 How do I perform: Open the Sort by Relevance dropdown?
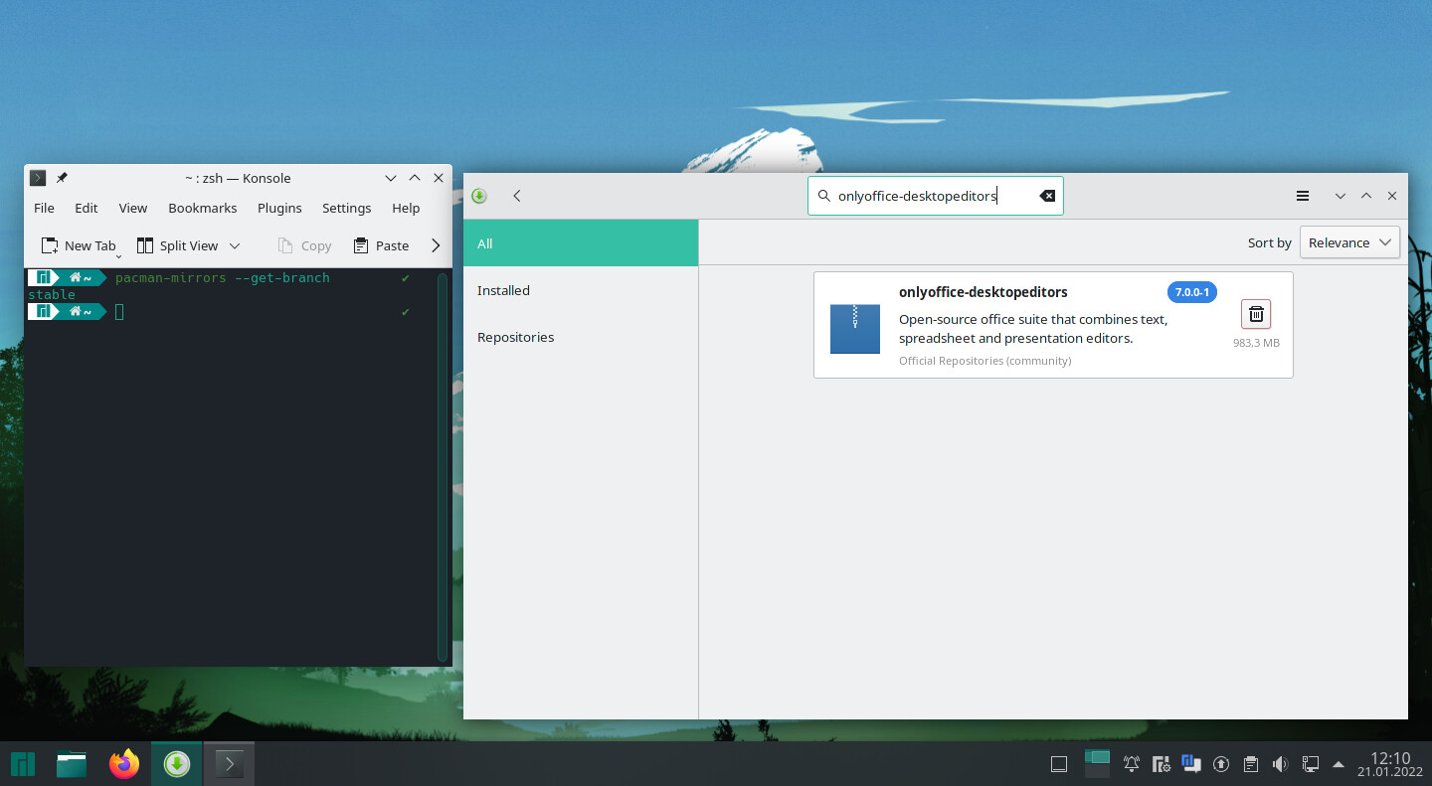coord(1349,242)
